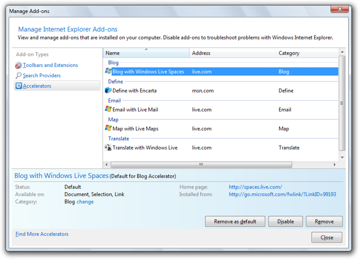Screen dimensions: 360x260
Task: Open Find More Accelerators link
Action: (x=42, y=234)
